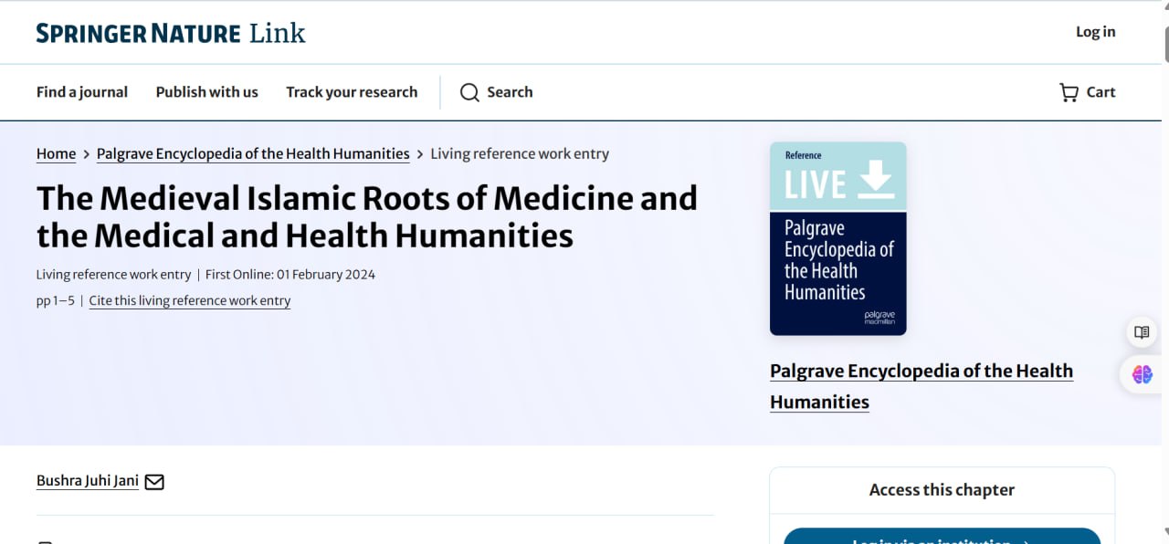Click the shopping cart icon

point(1069,92)
